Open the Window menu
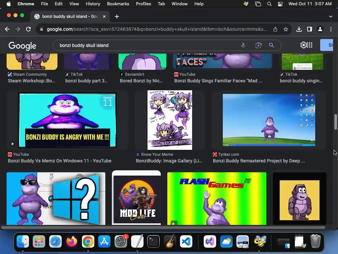This screenshot has height=254, width=338. click(x=180, y=4)
